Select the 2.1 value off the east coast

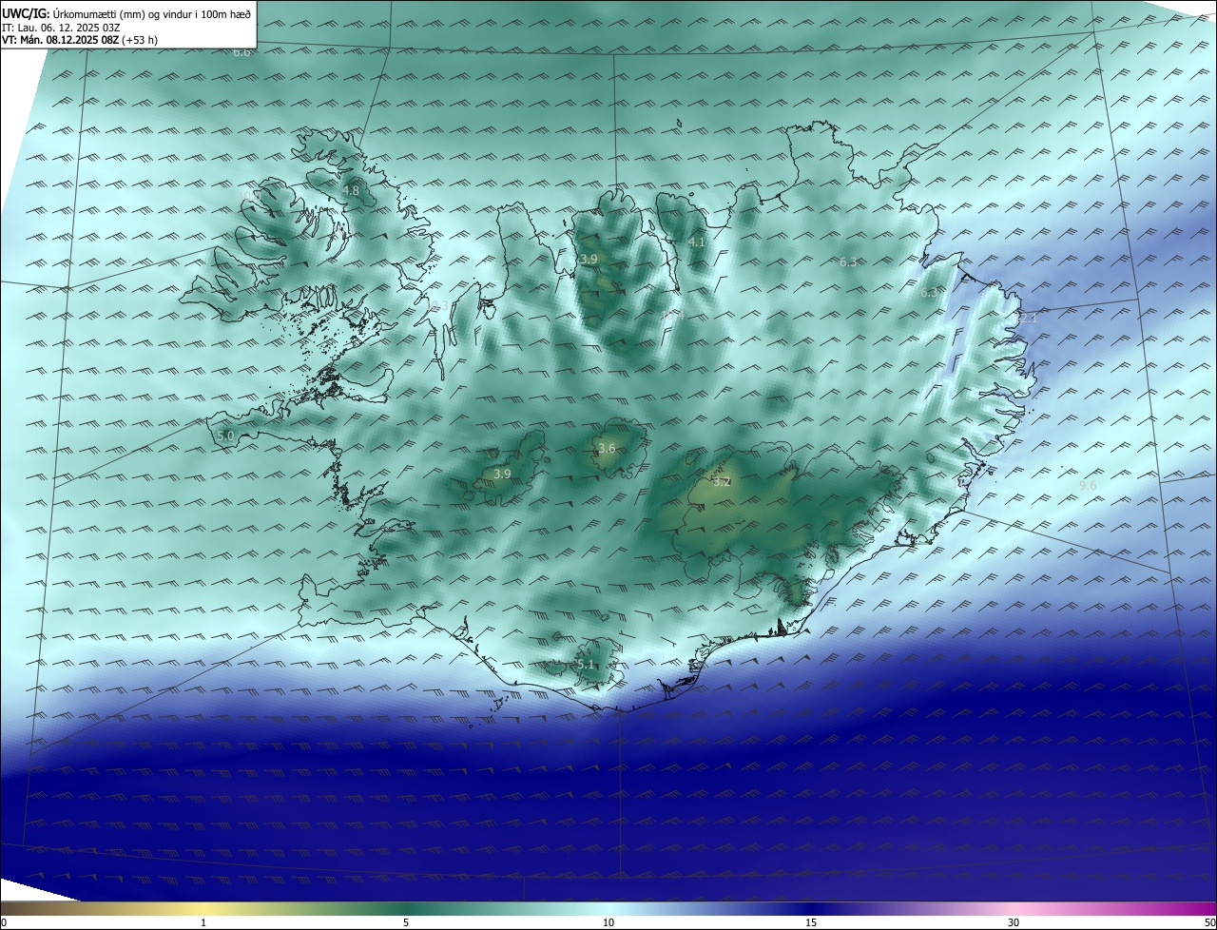tap(1029, 318)
